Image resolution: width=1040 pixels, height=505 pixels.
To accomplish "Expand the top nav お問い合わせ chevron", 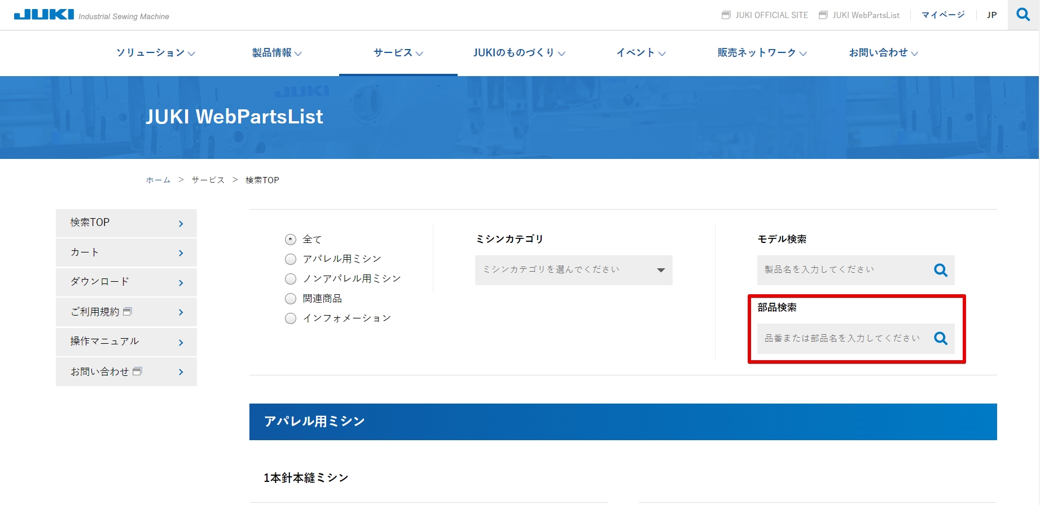I will point(914,54).
